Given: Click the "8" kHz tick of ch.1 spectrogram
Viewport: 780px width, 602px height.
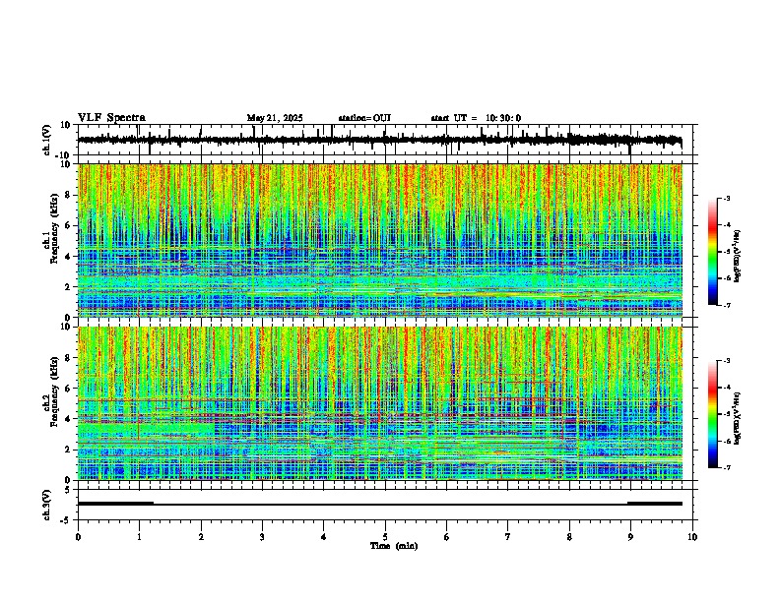Looking at the screenshot, I should pos(68,195).
